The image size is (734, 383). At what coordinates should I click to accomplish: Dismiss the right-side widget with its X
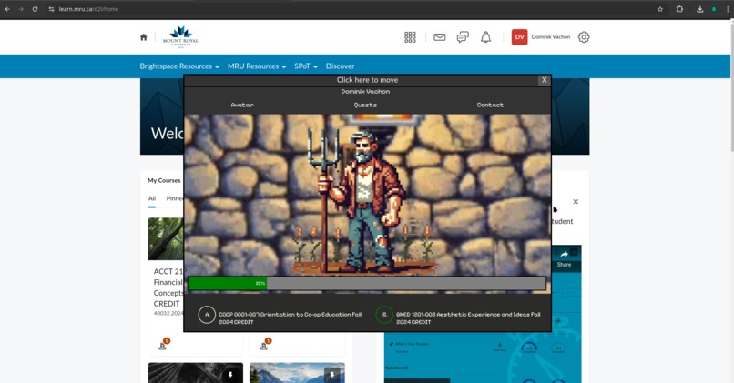[576, 202]
